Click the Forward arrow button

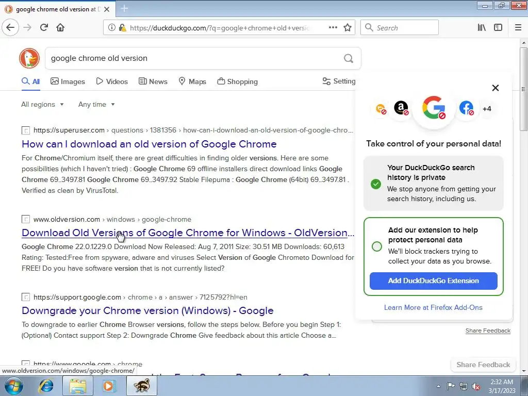(x=28, y=27)
